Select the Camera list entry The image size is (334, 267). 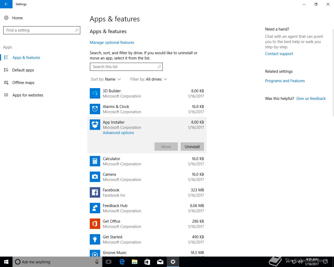(147, 177)
